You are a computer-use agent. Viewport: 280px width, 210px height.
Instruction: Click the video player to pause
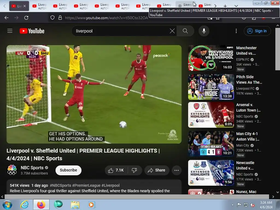pos(94,94)
